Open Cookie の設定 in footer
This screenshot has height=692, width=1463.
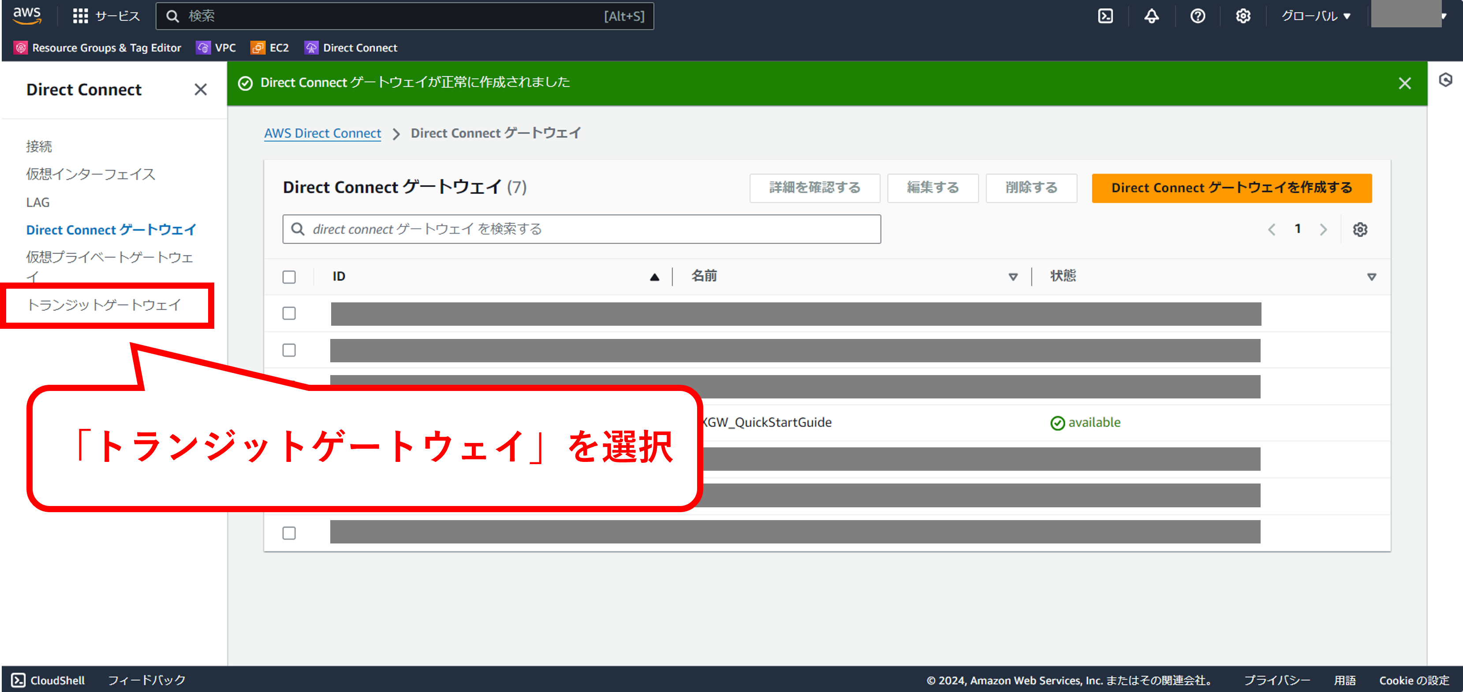pyautogui.click(x=1414, y=680)
